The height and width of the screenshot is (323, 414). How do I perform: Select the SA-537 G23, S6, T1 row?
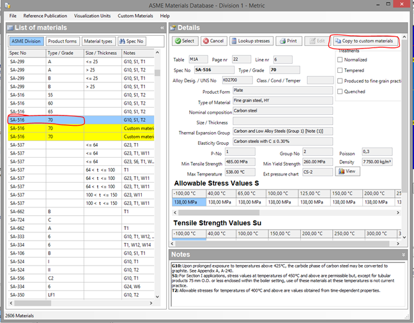click(81, 161)
